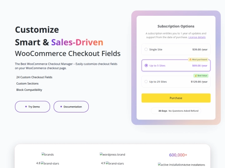Click the 4.9 rating value
This screenshot has height=168, width=225.
(103, 163)
